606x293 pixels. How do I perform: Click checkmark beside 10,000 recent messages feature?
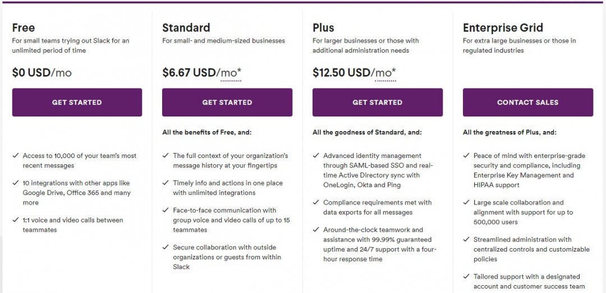[x=16, y=156]
